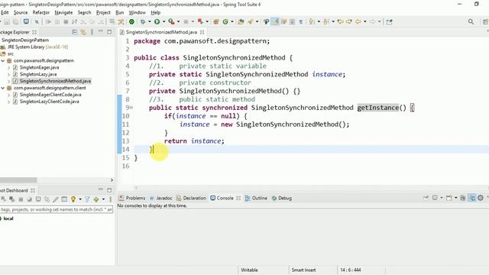
Task: Click Next Annotation icon in toolbar
Action: coord(311,21)
